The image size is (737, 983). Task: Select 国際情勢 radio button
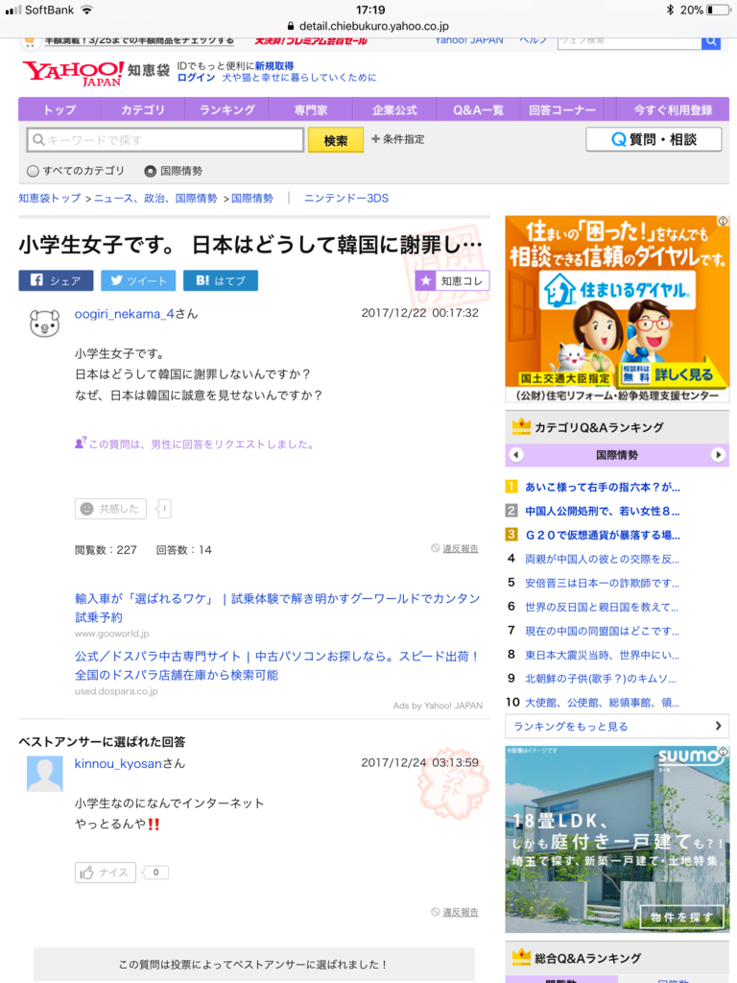151,171
